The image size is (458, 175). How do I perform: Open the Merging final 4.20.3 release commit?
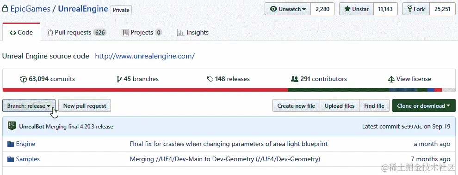coord(80,127)
